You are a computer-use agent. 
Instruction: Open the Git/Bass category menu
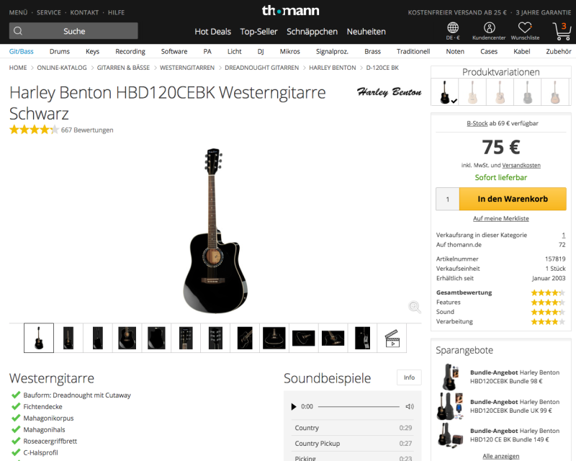(22, 51)
